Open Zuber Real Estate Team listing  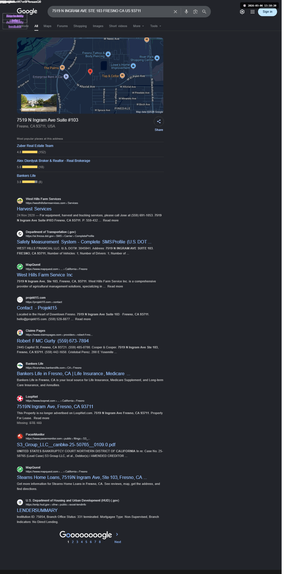35,146
